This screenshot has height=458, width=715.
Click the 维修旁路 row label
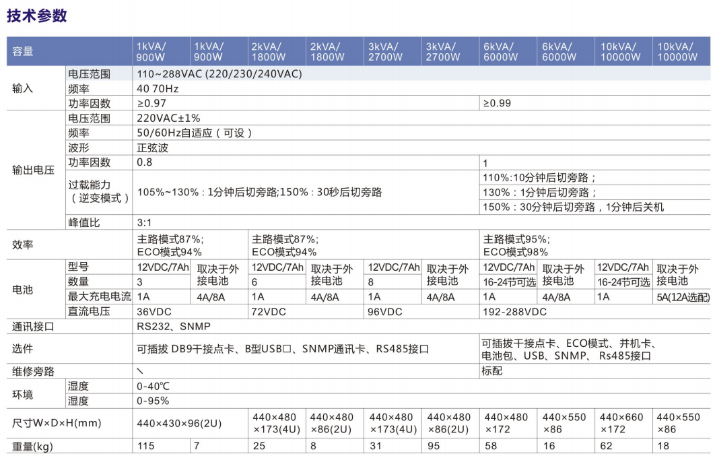tap(33, 371)
